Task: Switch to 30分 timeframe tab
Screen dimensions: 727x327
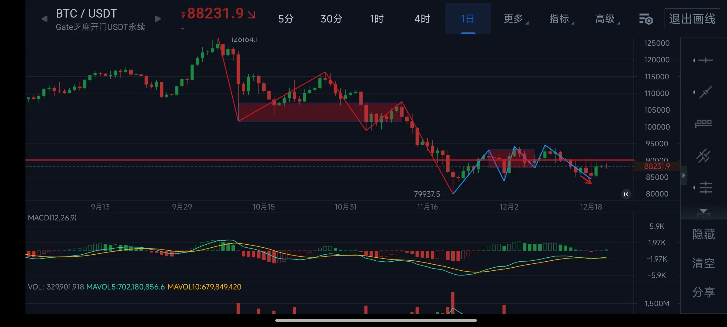Action: pos(331,19)
